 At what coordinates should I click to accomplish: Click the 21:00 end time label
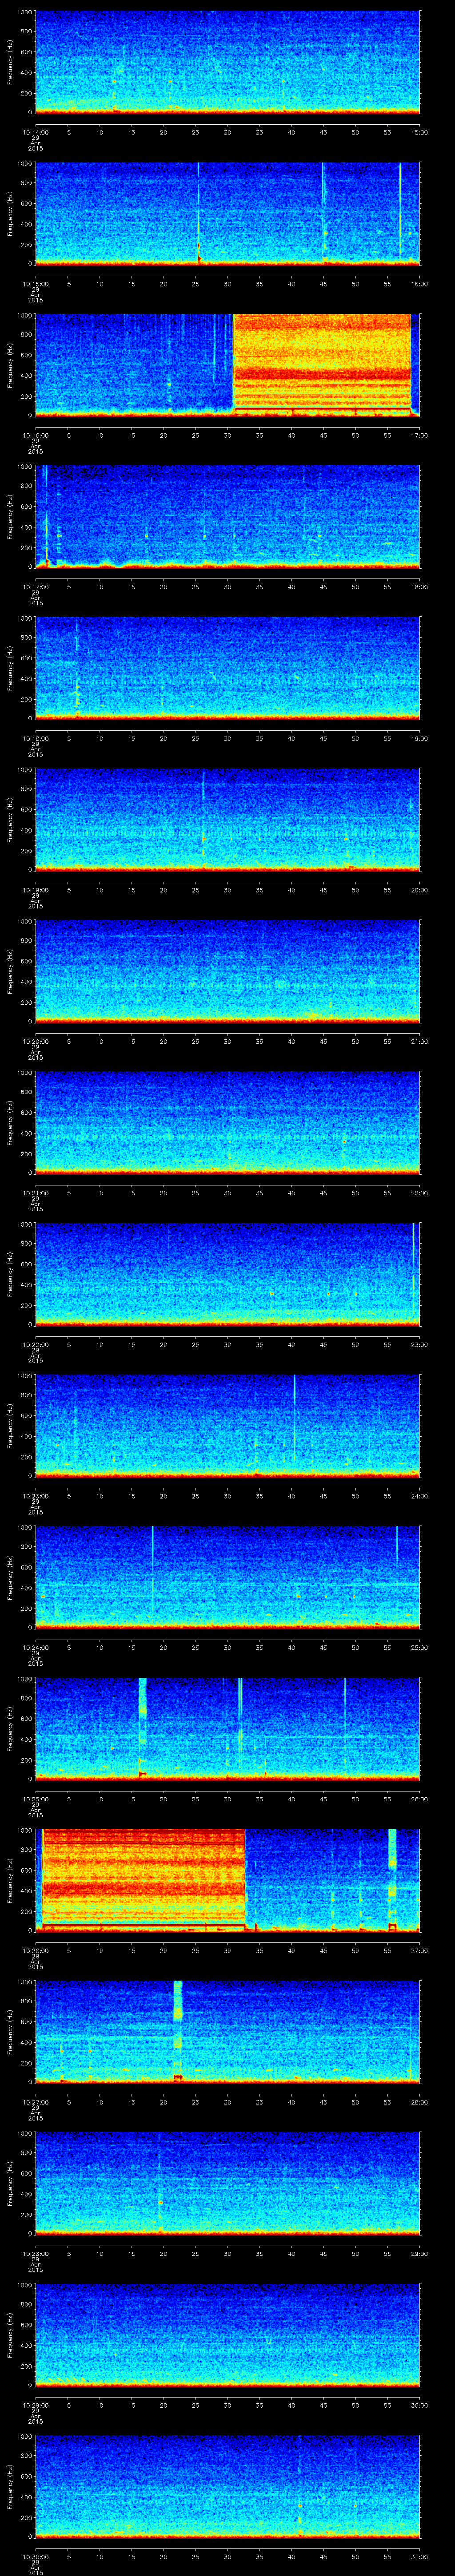click(419, 1042)
